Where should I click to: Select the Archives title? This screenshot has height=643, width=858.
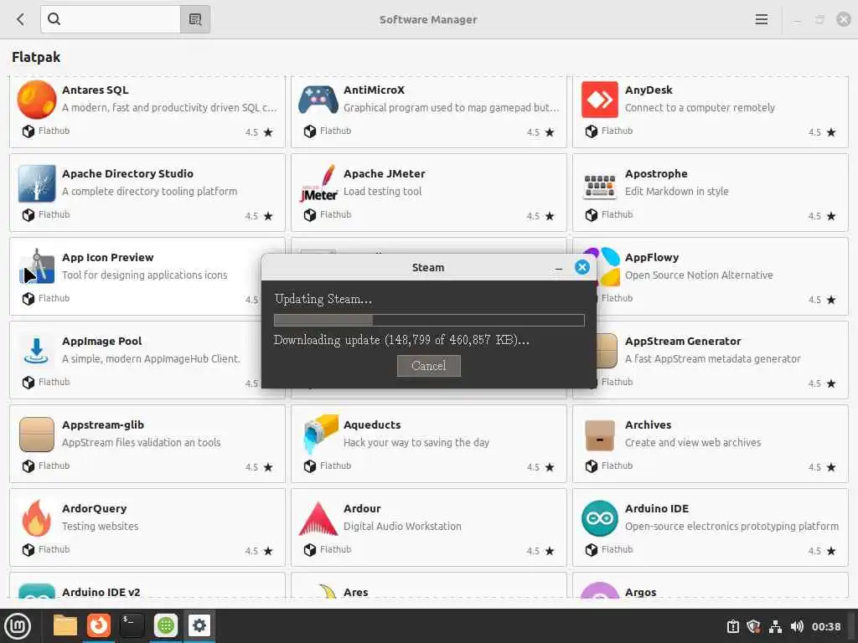pos(648,424)
